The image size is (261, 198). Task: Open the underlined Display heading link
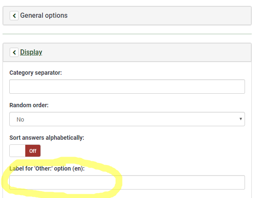tap(31, 52)
